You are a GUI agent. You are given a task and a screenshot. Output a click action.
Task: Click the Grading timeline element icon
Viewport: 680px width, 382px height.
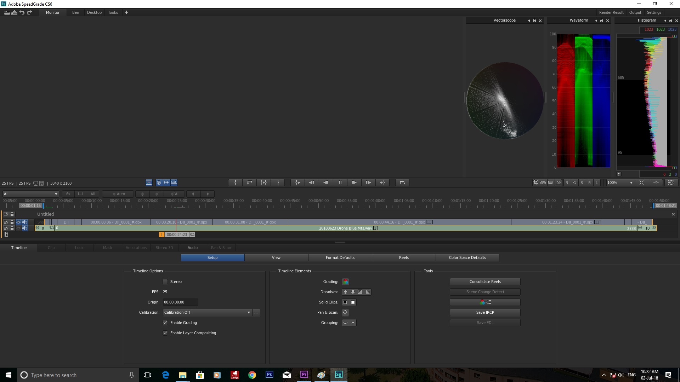345,282
